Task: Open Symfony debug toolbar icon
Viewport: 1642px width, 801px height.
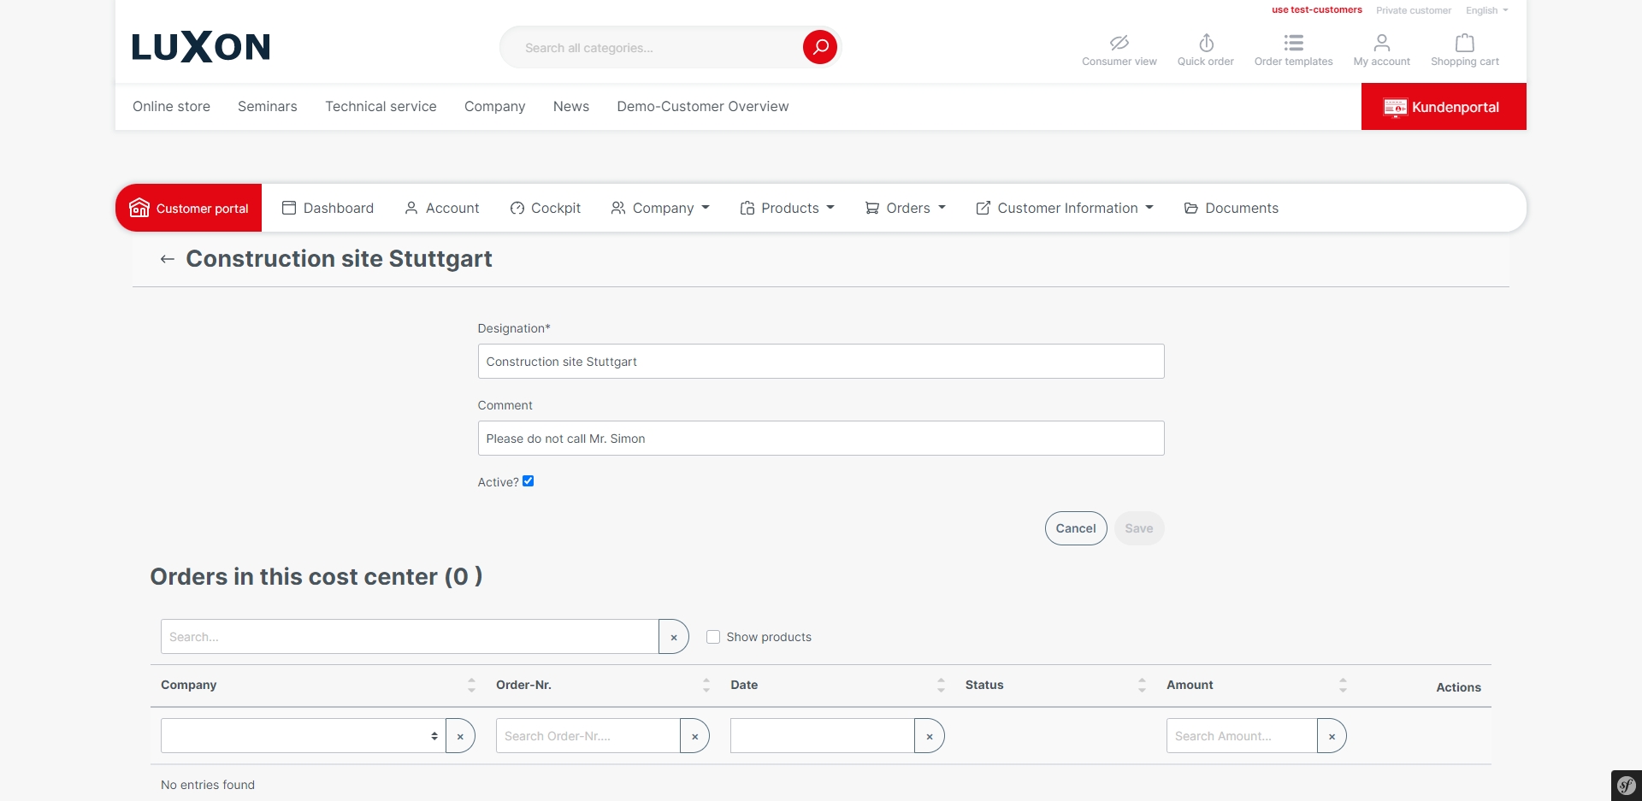Action: click(1626, 785)
